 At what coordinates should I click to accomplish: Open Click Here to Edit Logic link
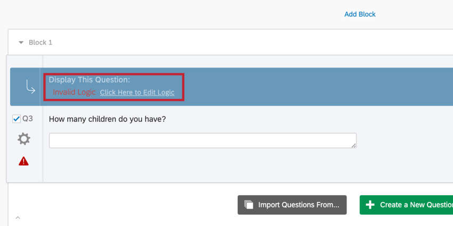pyautogui.click(x=137, y=93)
